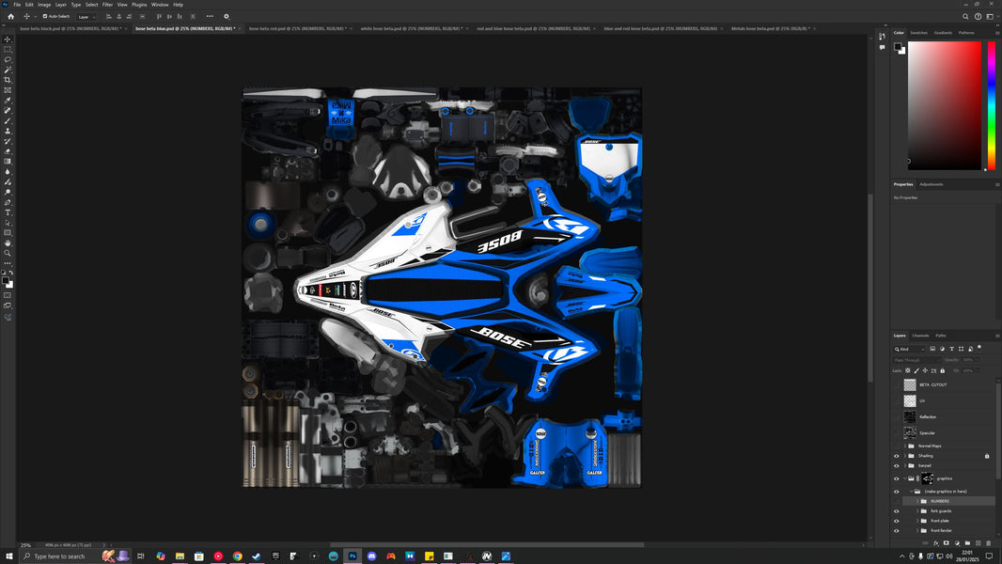
Task: Select the Brush tool
Action: pos(8,120)
